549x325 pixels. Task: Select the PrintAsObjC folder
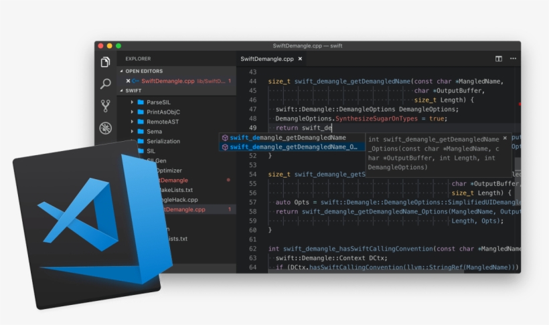pos(163,112)
